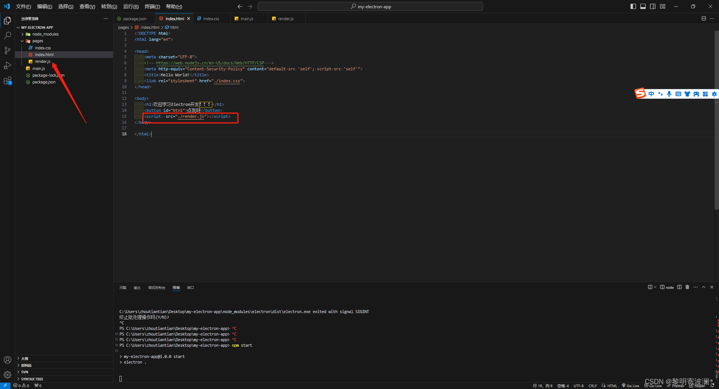Click Sogou IME microphone voice input icon
The height and width of the screenshot is (389, 719).
pos(669,94)
